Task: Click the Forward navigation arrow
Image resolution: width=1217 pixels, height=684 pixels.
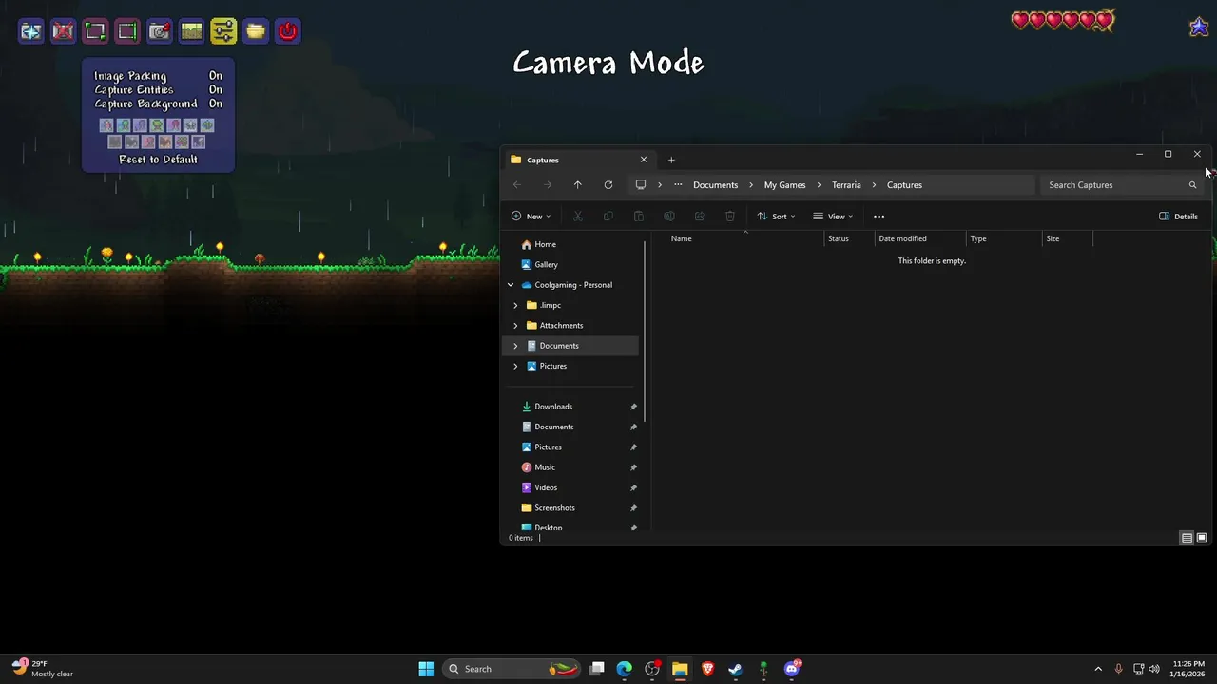Action: (548, 185)
